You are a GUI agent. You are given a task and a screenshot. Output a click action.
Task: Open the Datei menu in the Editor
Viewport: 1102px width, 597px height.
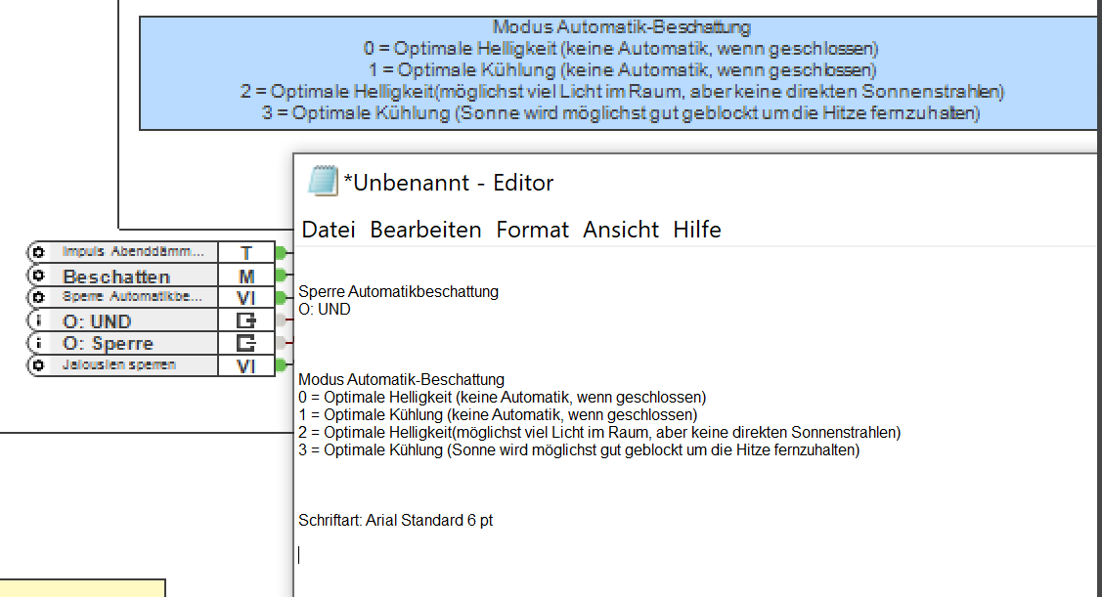(329, 230)
